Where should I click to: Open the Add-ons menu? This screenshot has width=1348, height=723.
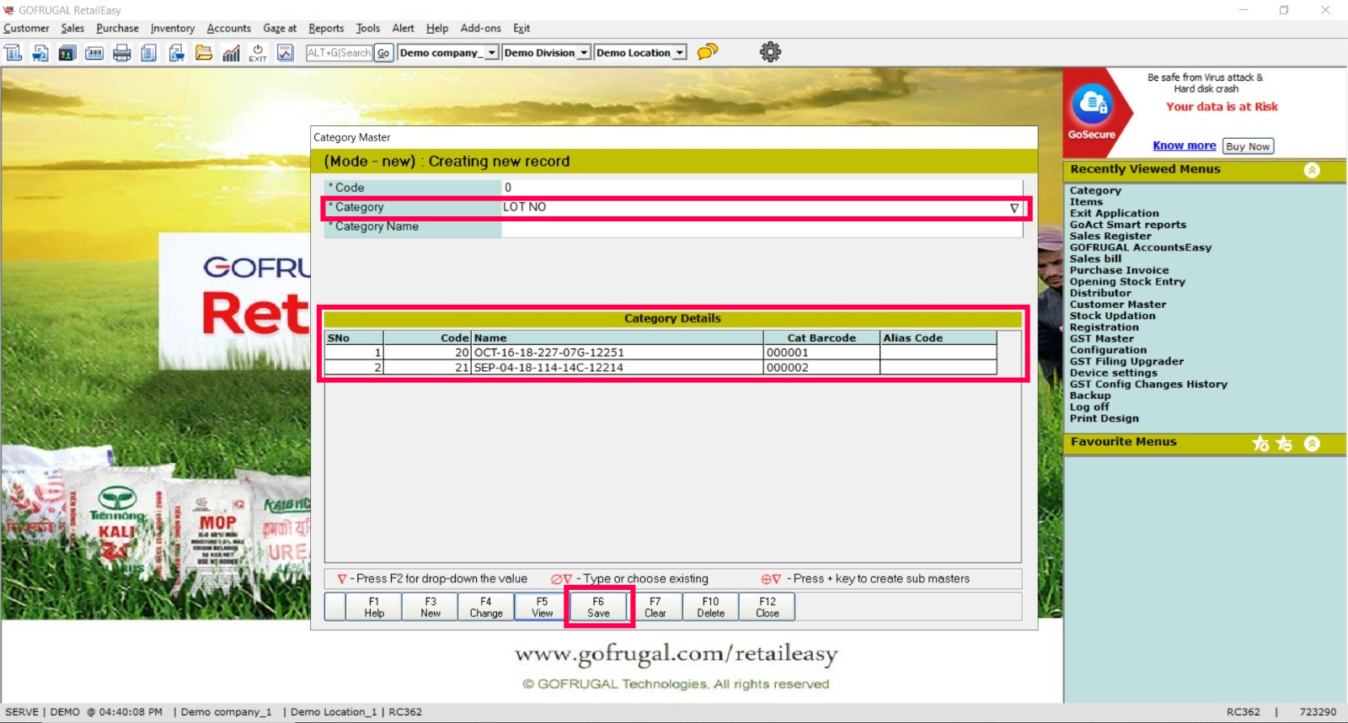tap(481, 29)
